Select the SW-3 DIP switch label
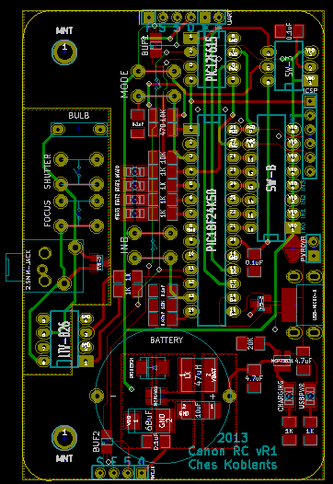The width and height of the screenshot is (333, 484). click(x=289, y=67)
